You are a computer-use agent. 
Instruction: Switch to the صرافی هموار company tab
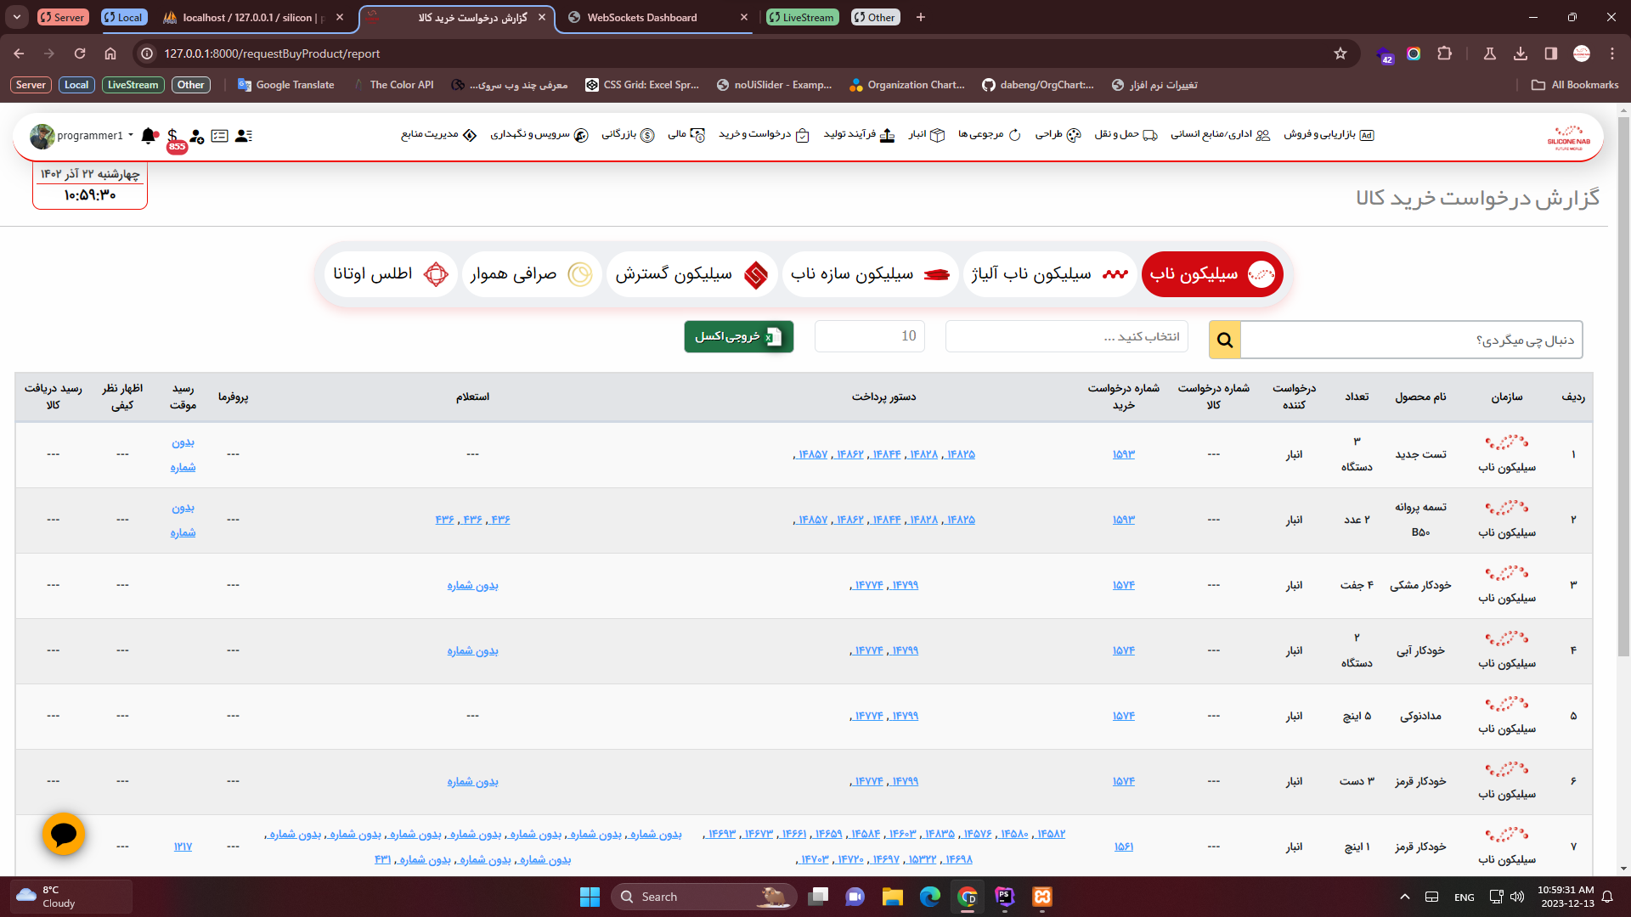(x=531, y=274)
